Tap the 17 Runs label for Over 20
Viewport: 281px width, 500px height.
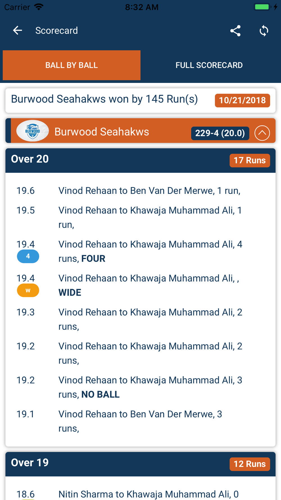click(250, 160)
